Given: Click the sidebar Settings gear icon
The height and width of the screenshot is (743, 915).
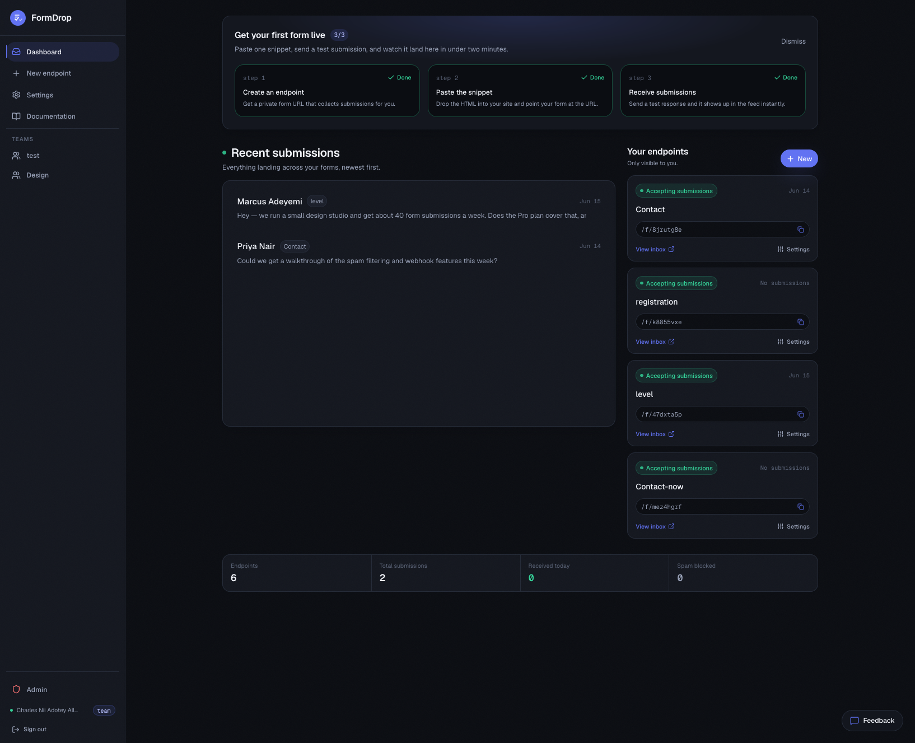Looking at the screenshot, I should (16, 95).
